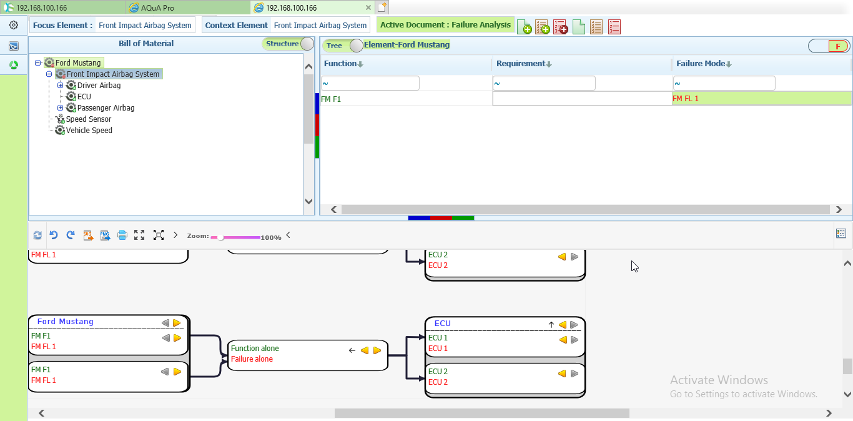Select the FM FL 1 failure mode cell
Screen dimensions: 853x421
762,99
